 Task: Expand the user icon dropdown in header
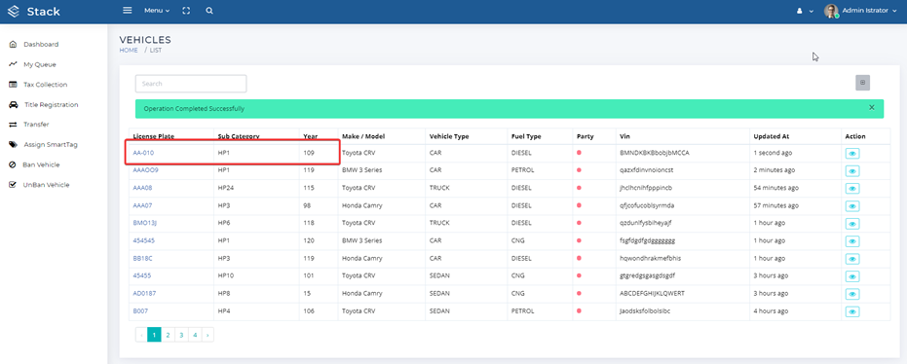(x=805, y=11)
